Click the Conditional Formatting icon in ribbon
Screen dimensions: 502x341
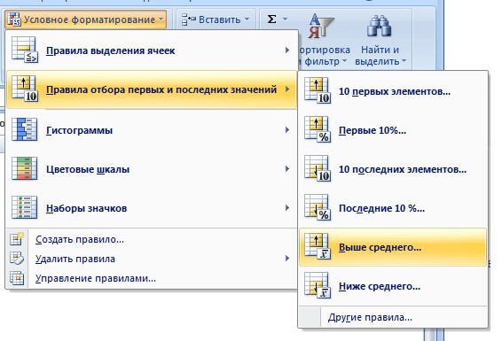(x=14, y=19)
